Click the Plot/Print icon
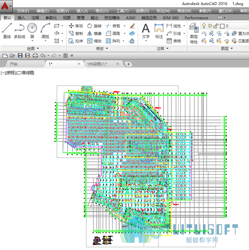The width and height of the screenshot is (249, 250). (x=35, y=55)
